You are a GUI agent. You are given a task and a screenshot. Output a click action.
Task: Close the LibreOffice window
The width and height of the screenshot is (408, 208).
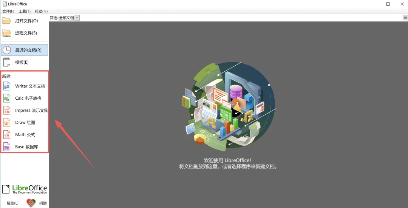click(x=402, y=4)
